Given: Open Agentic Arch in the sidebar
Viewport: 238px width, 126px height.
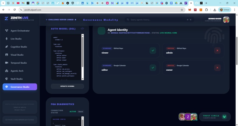Looking at the screenshot, I should tap(20, 71).
